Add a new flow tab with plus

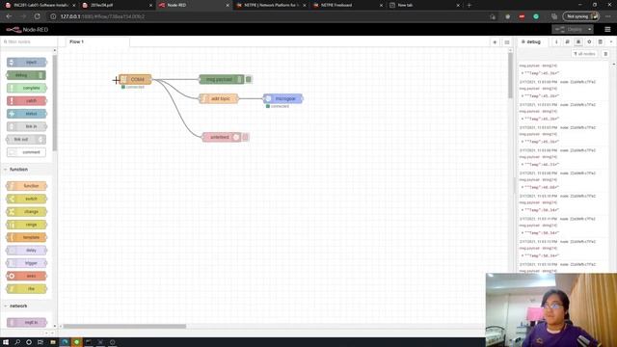click(495, 42)
